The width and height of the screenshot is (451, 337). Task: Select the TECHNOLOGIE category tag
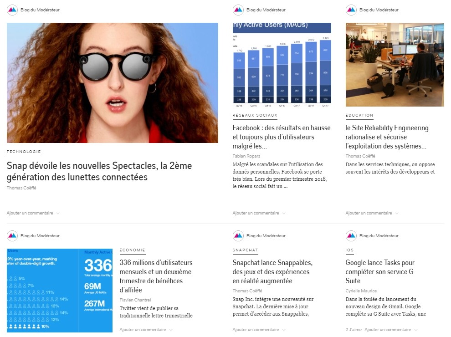(x=24, y=152)
